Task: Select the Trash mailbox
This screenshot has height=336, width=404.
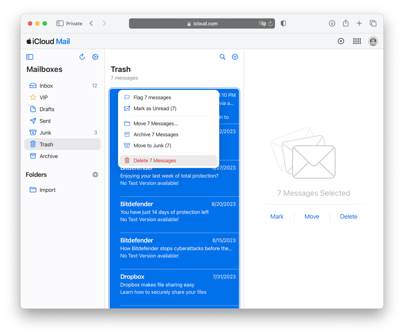Action: (62, 144)
